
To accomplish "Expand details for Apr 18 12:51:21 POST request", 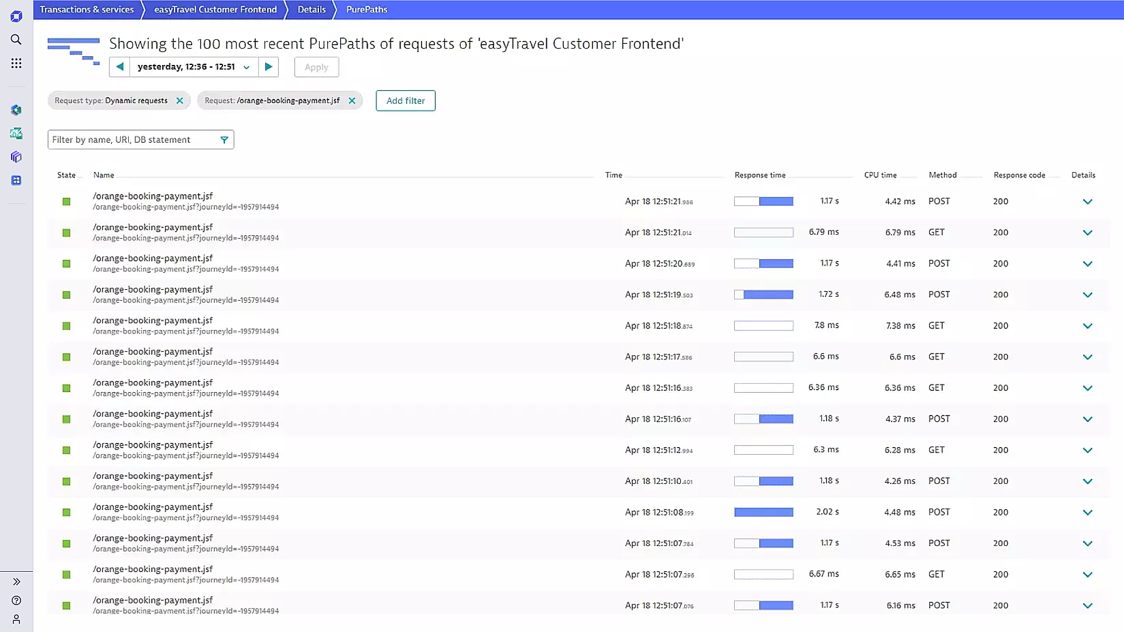I will point(1087,201).
